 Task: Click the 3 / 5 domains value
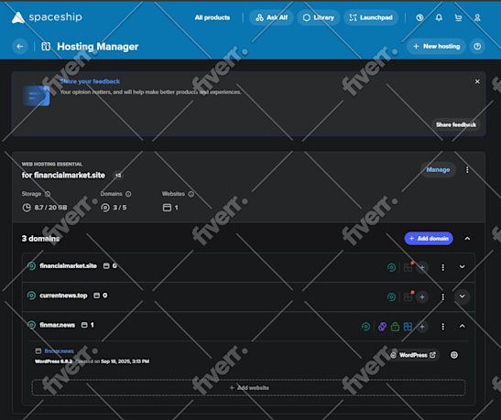(x=120, y=208)
